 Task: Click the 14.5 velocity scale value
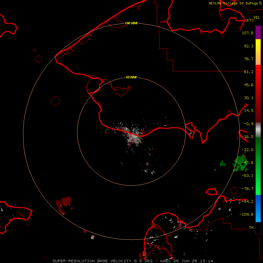(x=249, y=111)
